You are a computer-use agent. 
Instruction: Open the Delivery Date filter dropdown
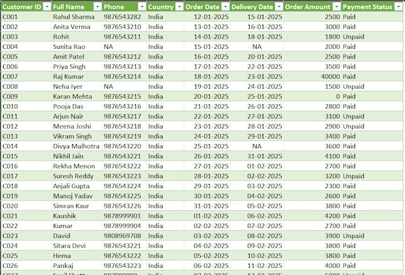point(279,7)
